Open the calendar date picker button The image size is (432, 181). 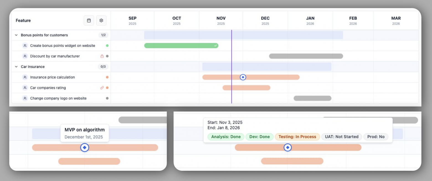tap(89, 20)
